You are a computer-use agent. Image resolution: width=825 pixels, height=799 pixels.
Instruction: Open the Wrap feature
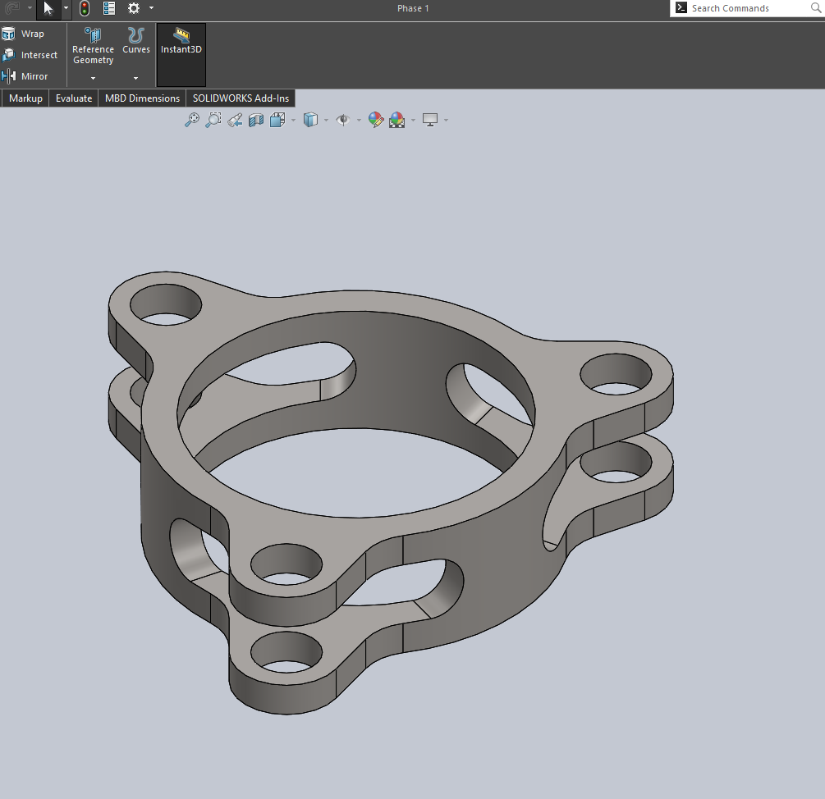[27, 34]
